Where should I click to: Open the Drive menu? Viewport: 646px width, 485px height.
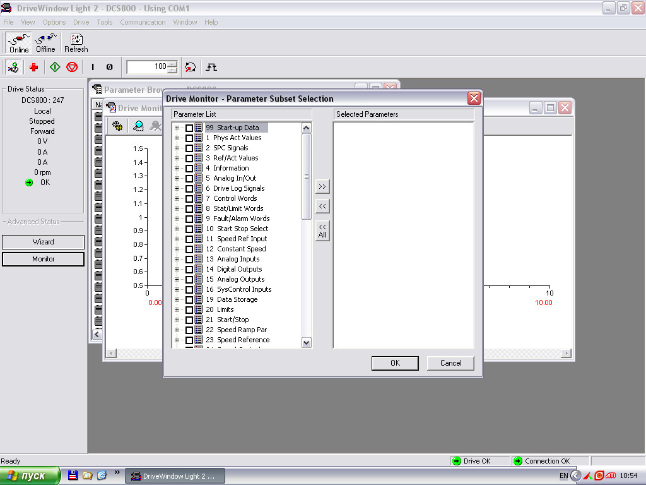point(81,22)
